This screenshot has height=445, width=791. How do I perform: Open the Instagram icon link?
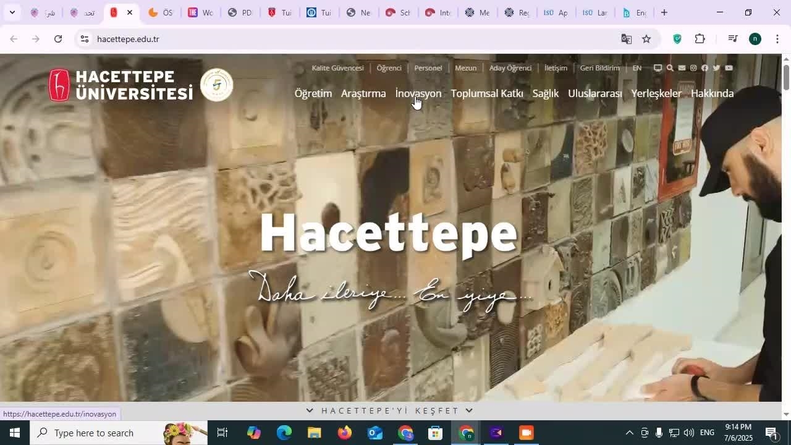[693, 68]
